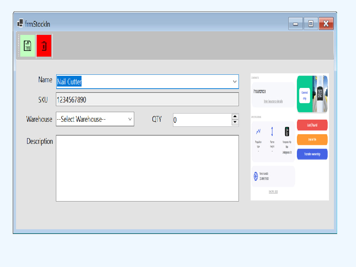Increase QTY with the up arrow

pyautogui.click(x=235, y=116)
